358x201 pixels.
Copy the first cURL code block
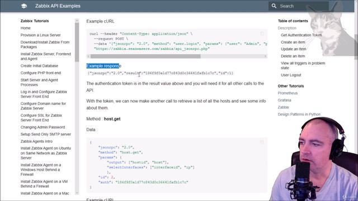click(x=262, y=33)
